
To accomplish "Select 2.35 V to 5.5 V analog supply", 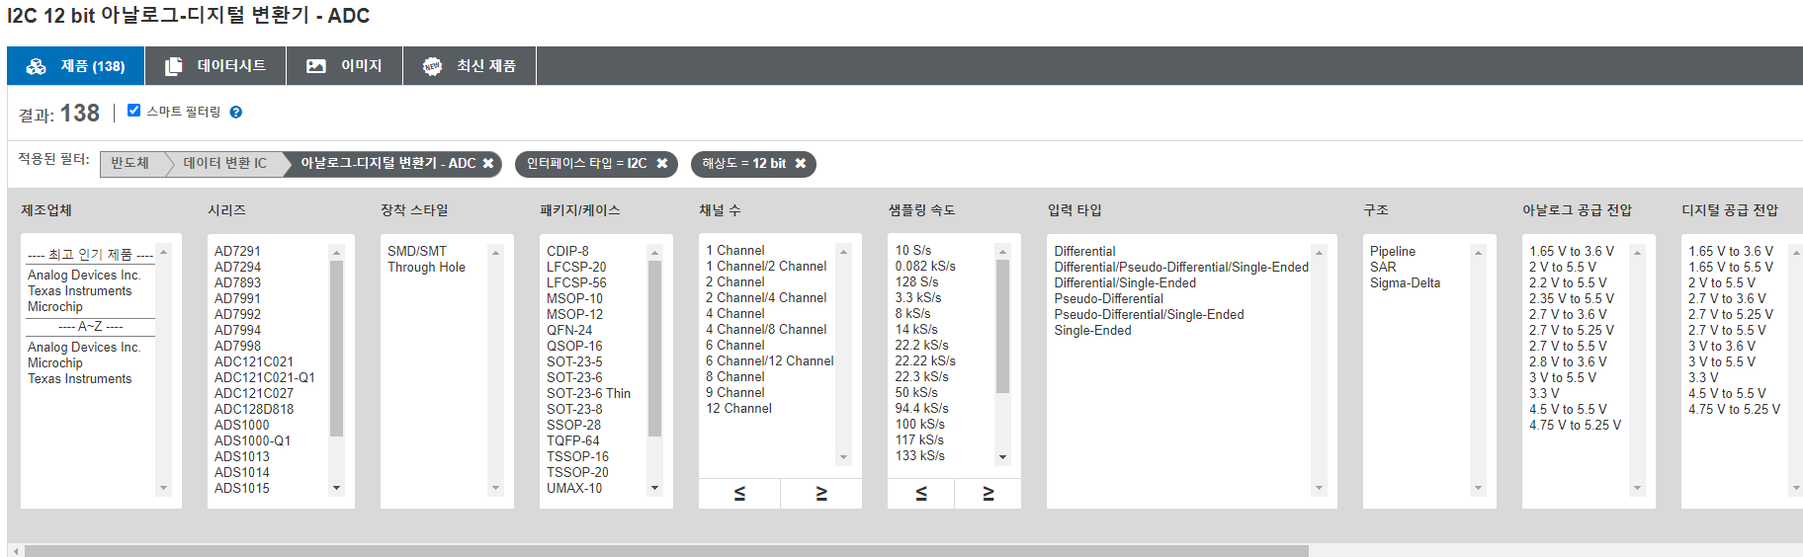I will pos(1572,298).
